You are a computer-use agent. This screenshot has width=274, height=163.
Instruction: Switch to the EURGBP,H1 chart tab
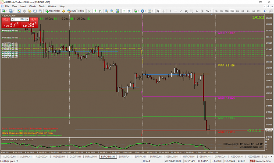tap(125, 157)
